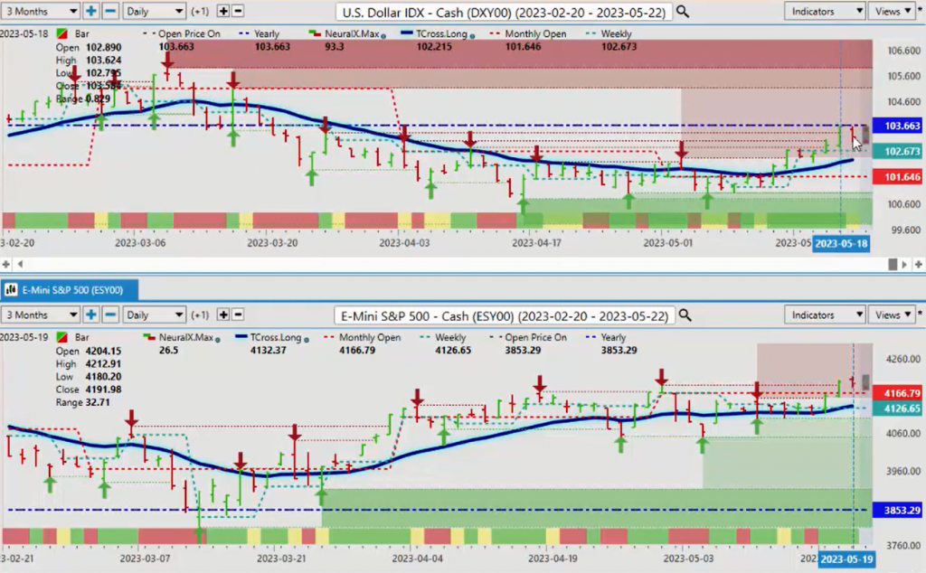Click the Bar type icon in the DXY legend
The height and width of the screenshot is (573, 926).
(62, 33)
